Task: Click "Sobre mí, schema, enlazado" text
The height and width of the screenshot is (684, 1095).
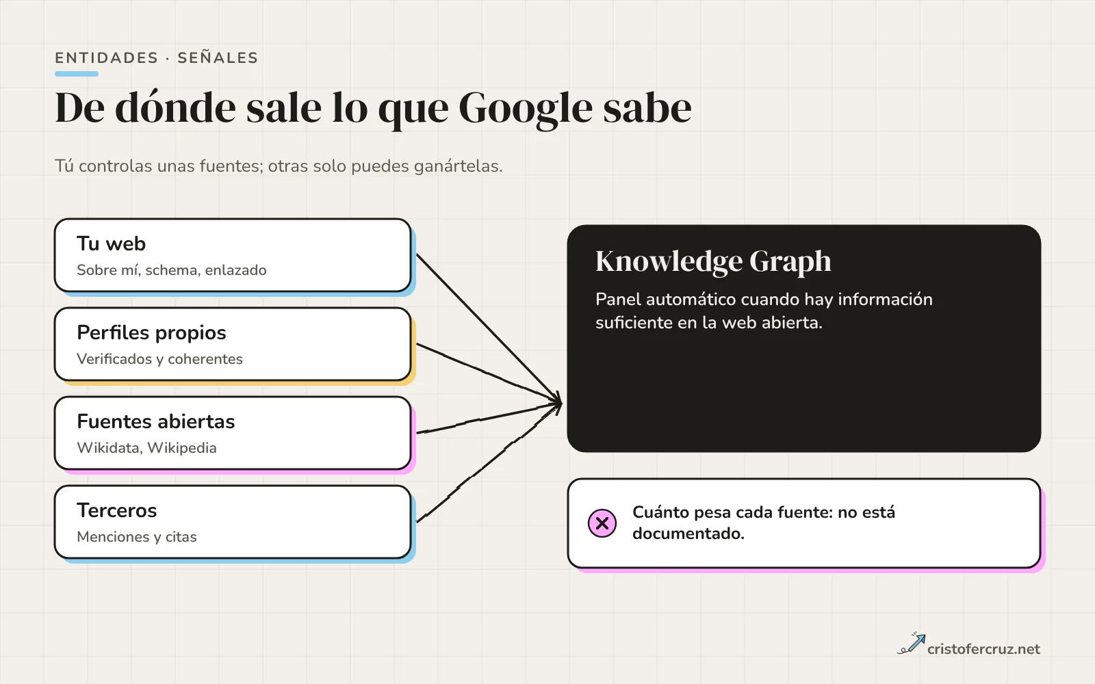Action: [172, 270]
